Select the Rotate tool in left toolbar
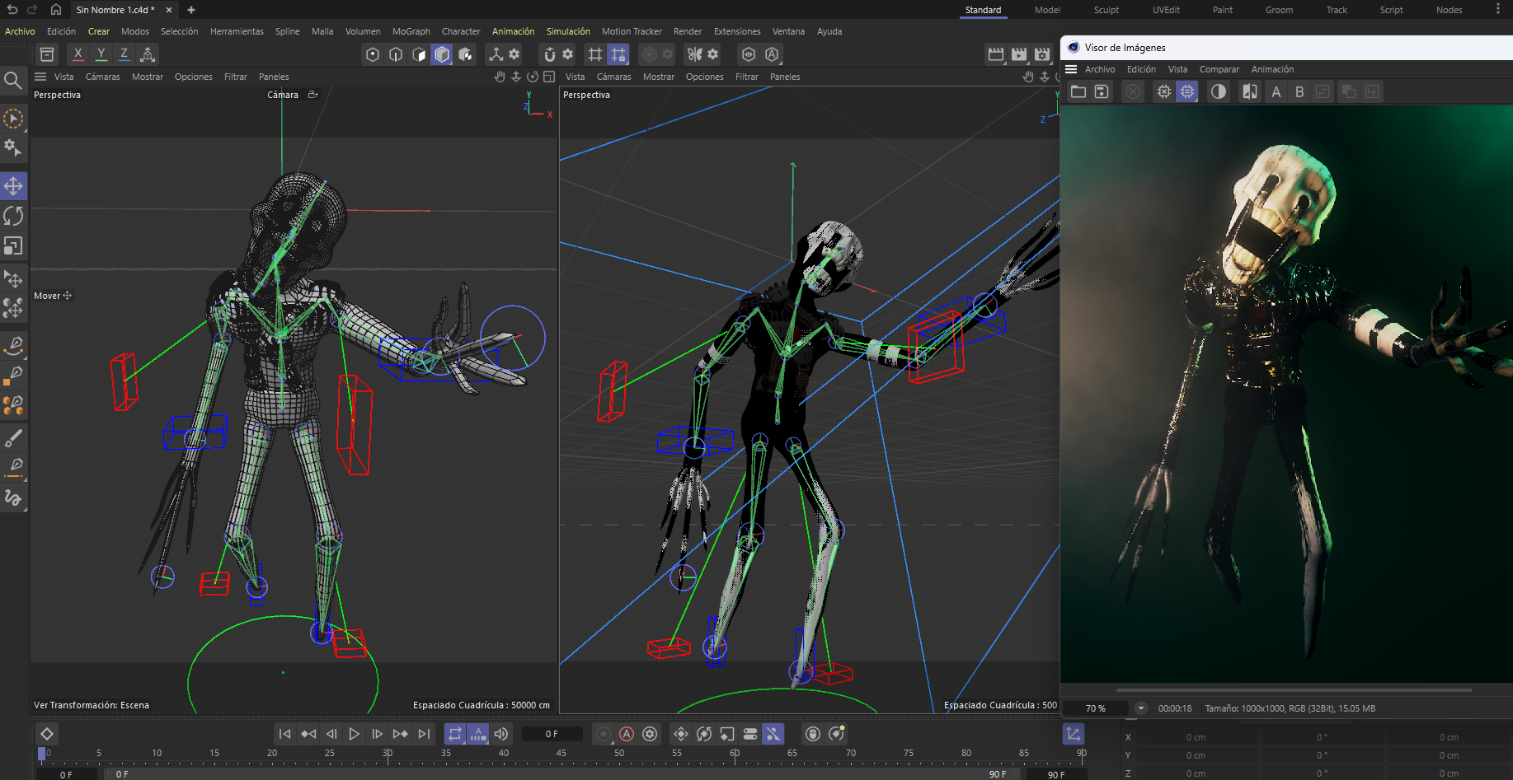 point(13,216)
